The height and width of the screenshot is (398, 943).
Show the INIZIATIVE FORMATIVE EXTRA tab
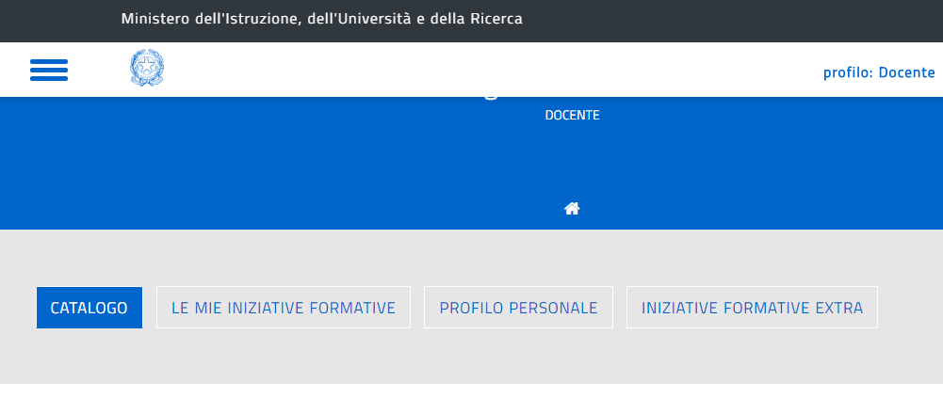tap(752, 308)
